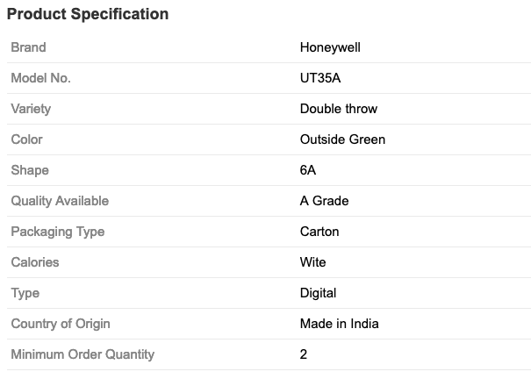Select the Double throw value

pyautogui.click(x=339, y=109)
